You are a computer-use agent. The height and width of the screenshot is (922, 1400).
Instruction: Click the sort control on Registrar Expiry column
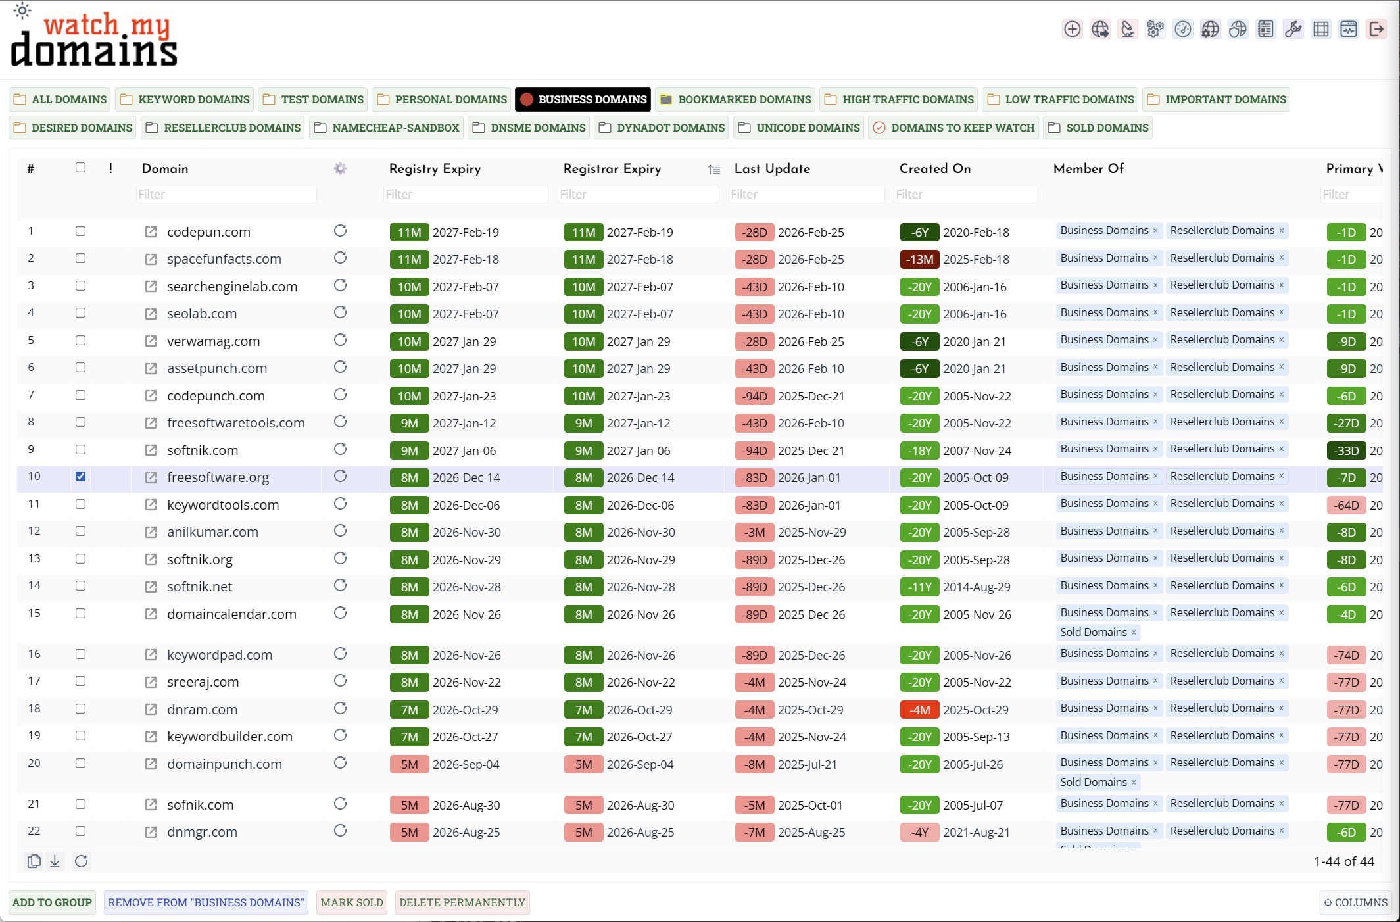[x=714, y=169]
